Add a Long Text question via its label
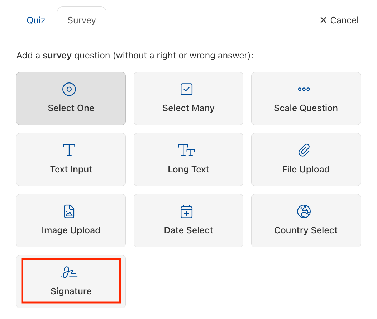The image size is (377, 319). click(188, 170)
